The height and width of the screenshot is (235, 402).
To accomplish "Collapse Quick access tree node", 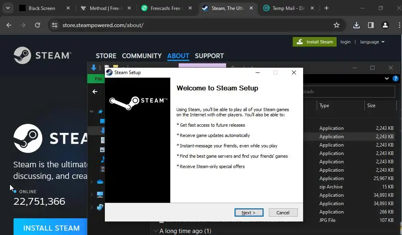I will (x=92, y=112).
